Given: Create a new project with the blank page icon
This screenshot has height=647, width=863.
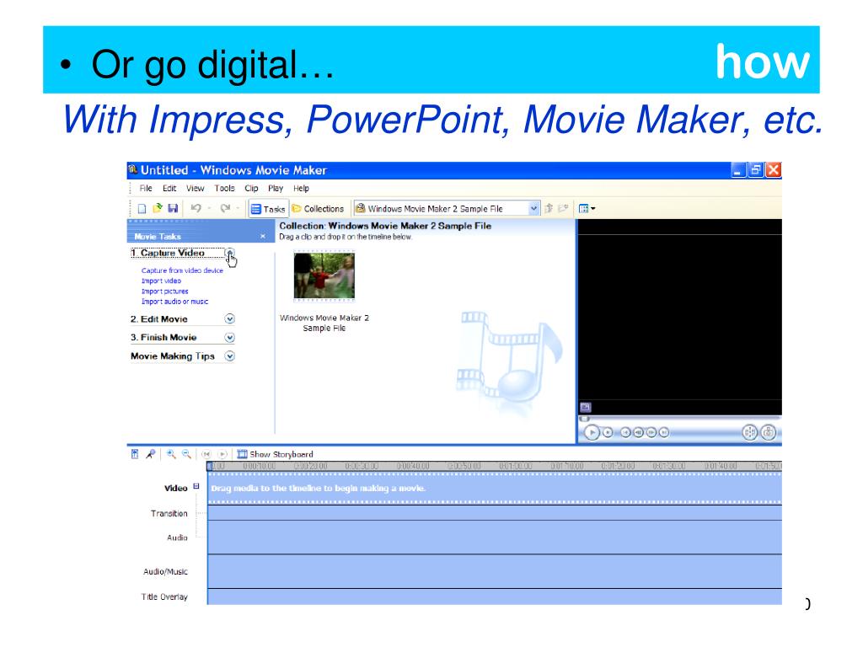Looking at the screenshot, I should 142,209.
